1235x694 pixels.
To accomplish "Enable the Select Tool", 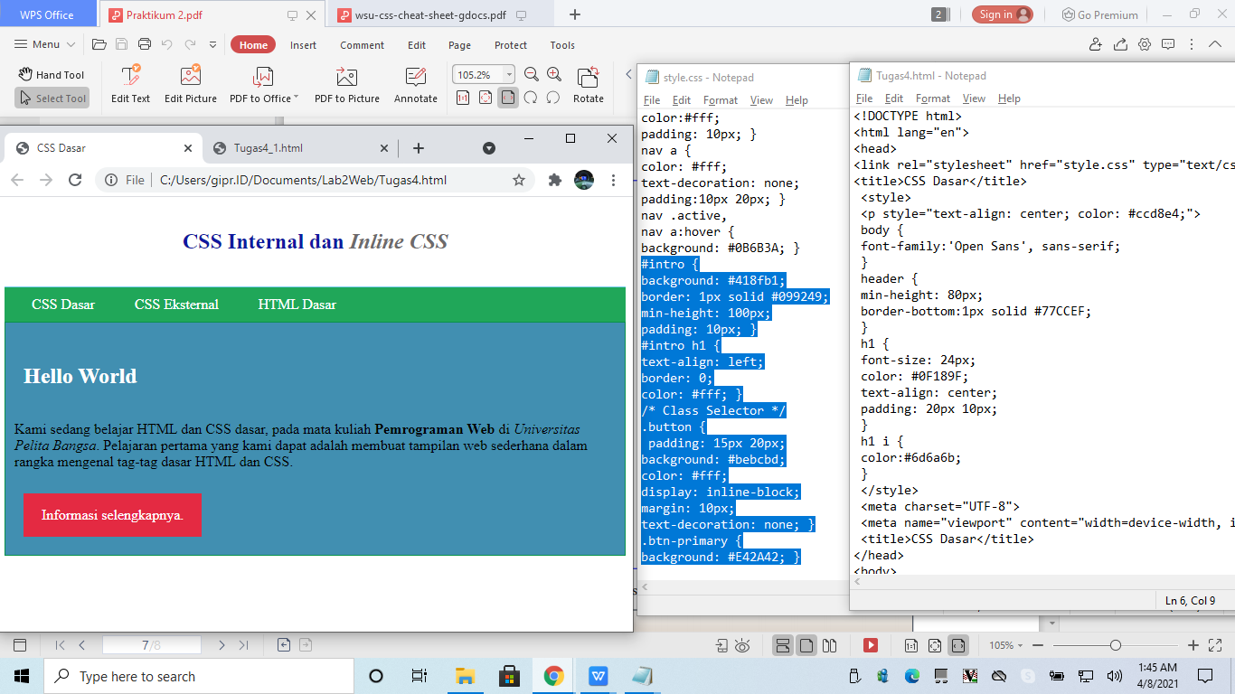I will click(52, 98).
